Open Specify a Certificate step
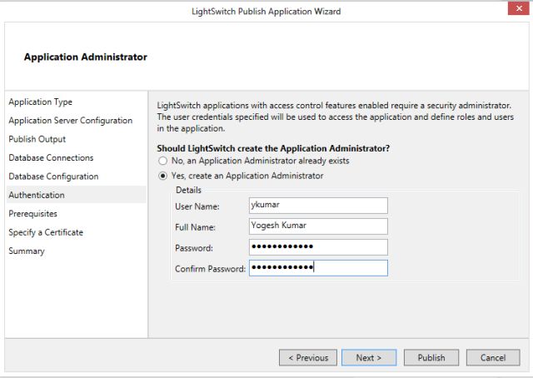 coord(46,232)
